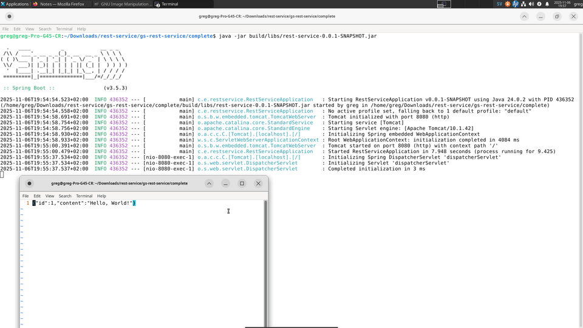Open the HP tray icon
583x328 pixels.
tap(516, 4)
